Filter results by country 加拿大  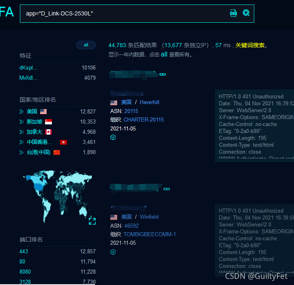34,132
